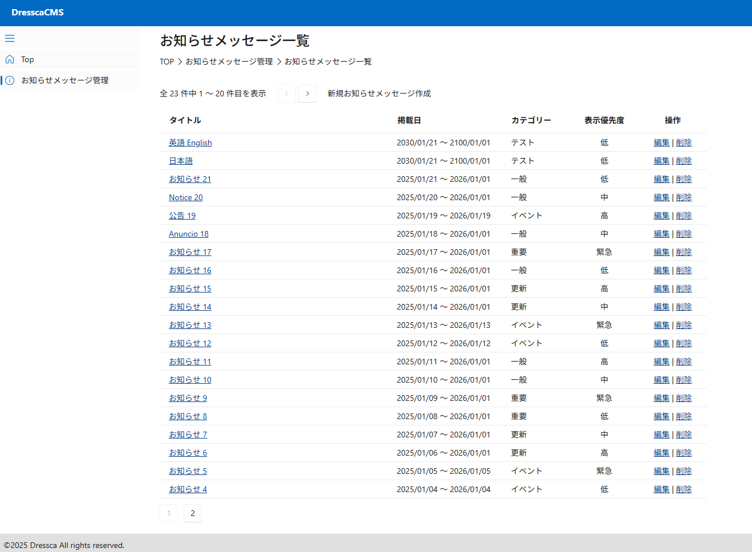Open the DresscaCMS header logo
The height and width of the screenshot is (552, 752).
pos(38,13)
